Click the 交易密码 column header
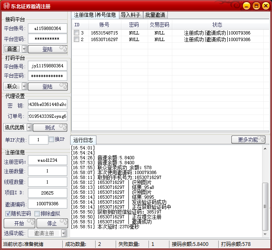This screenshot has height=250, width=272. point(160,25)
